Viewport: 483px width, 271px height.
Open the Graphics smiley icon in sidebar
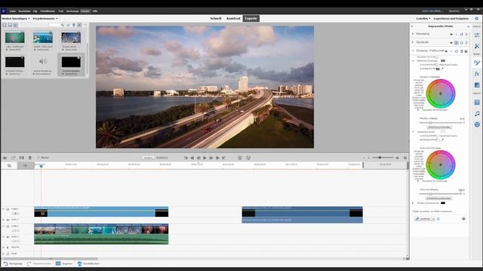tap(477, 124)
